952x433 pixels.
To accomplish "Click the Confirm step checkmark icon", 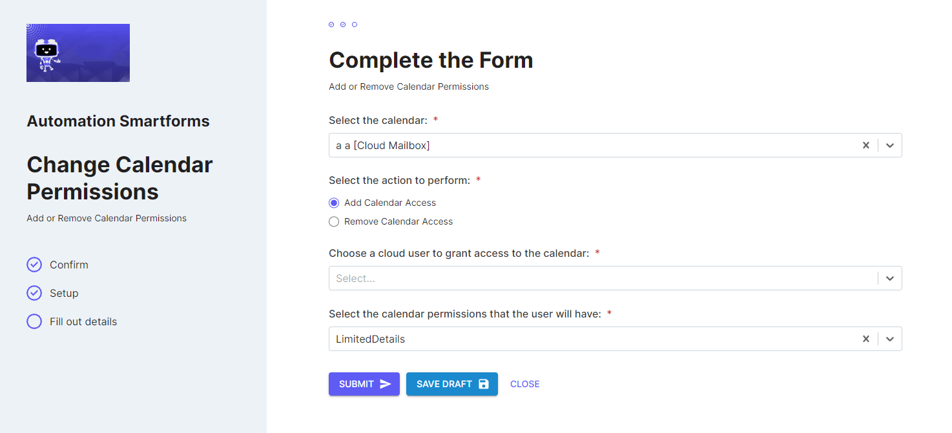I will 34,265.
